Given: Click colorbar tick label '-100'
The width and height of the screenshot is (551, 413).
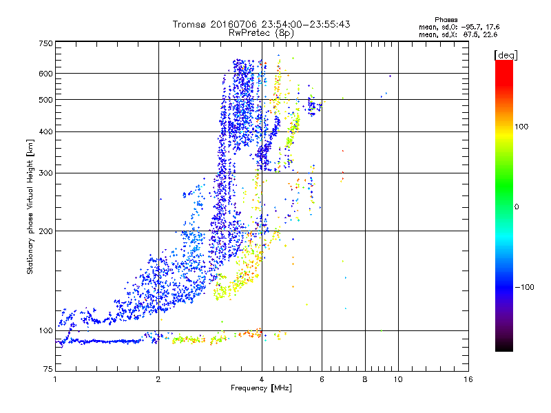Looking at the screenshot, I should [524, 287].
